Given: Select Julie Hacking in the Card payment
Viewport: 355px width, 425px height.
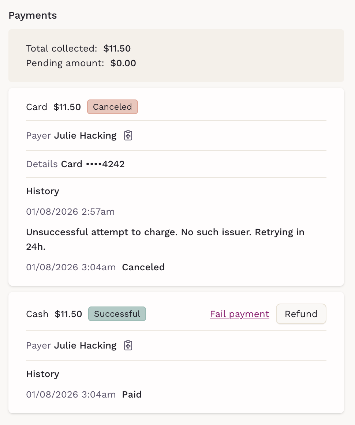Looking at the screenshot, I should tap(85, 136).
